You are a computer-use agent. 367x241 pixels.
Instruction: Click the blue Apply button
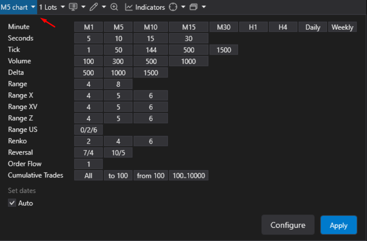pos(338,225)
